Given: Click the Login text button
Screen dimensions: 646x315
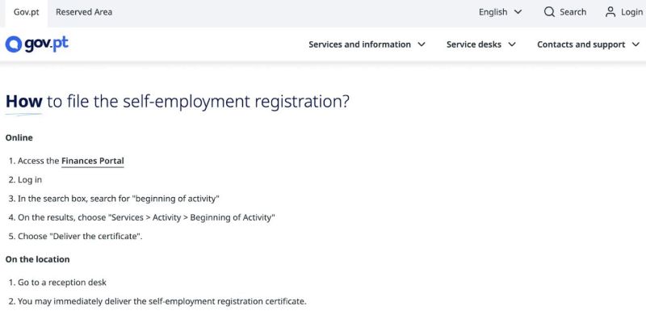Looking at the screenshot, I should (x=631, y=12).
